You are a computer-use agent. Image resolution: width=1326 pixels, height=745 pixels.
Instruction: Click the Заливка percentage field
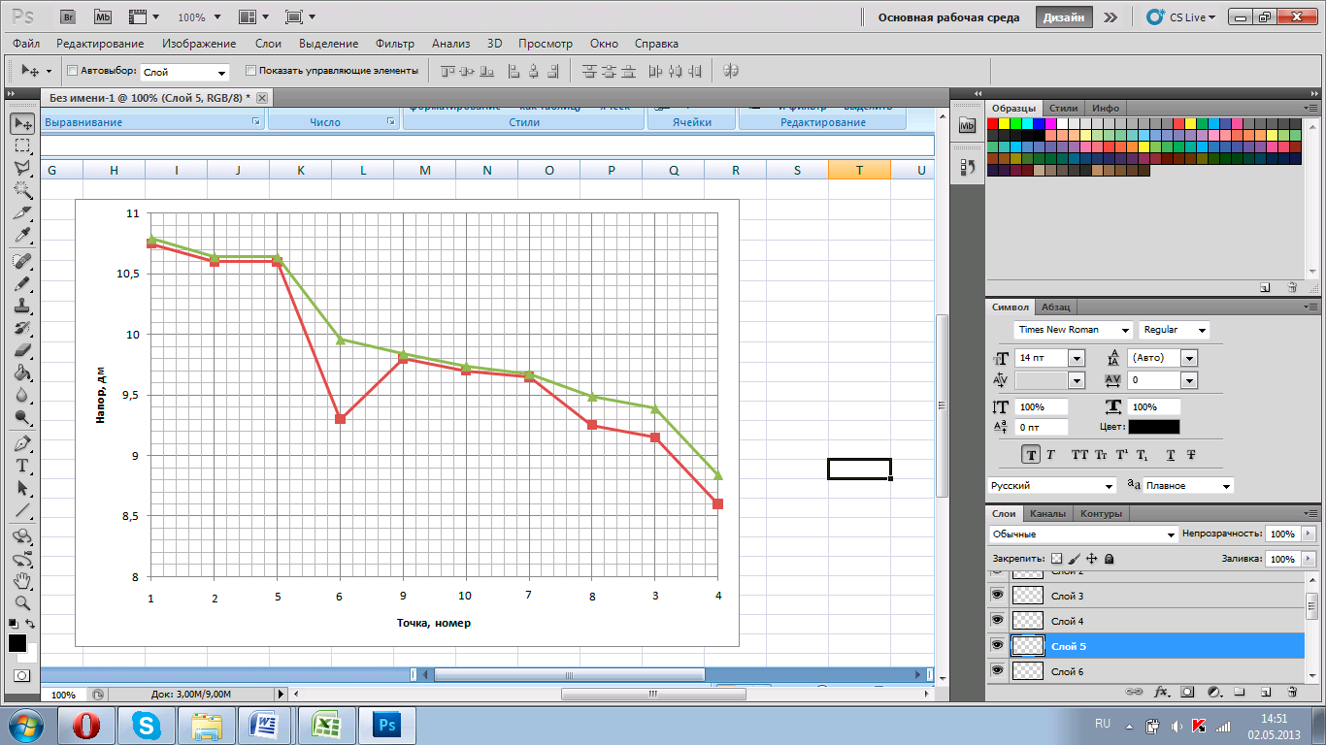(1281, 559)
